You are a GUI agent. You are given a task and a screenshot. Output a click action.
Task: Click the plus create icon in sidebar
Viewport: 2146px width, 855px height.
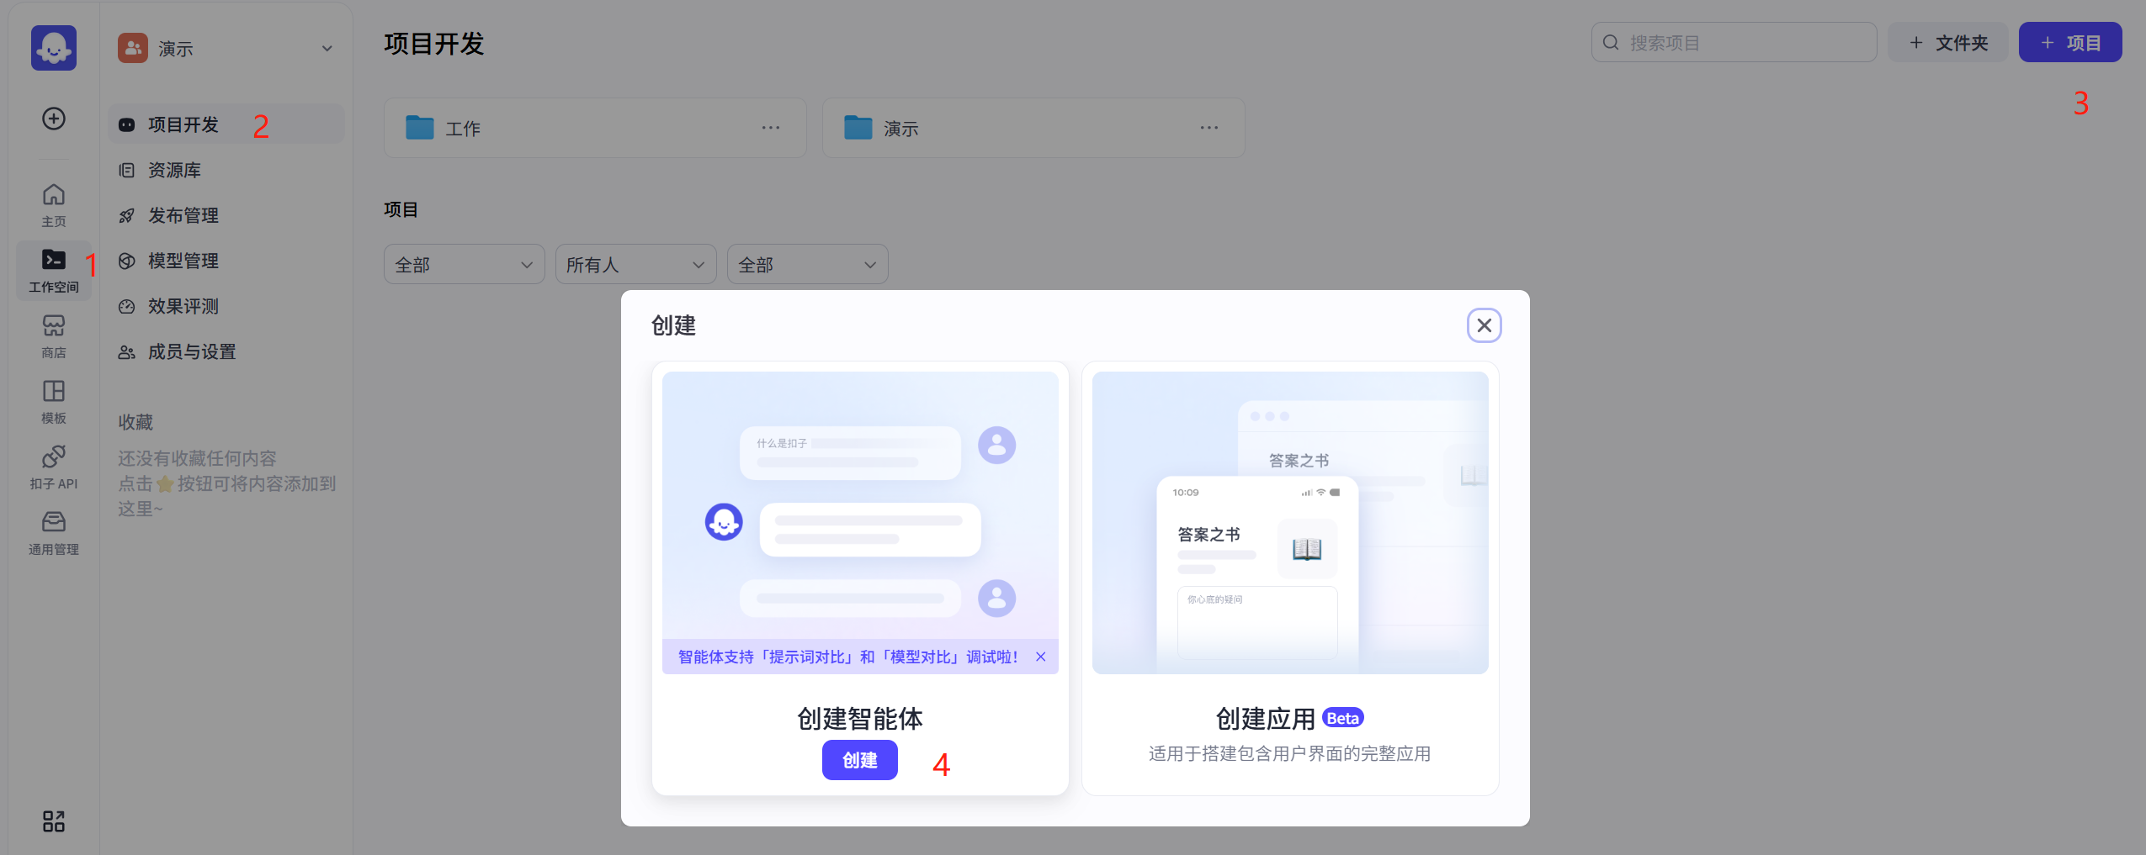[54, 119]
